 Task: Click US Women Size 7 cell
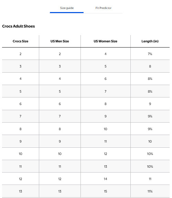tap(106, 91)
